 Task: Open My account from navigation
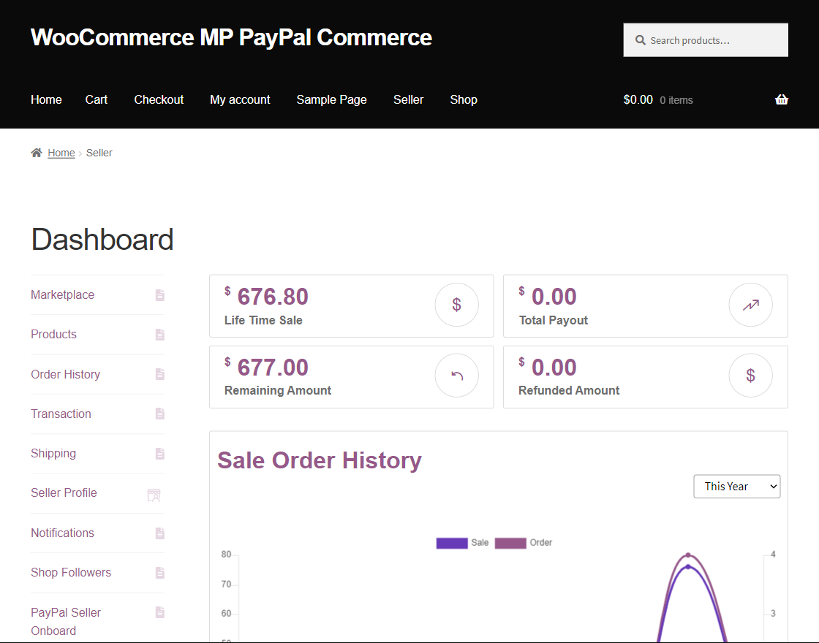point(240,100)
